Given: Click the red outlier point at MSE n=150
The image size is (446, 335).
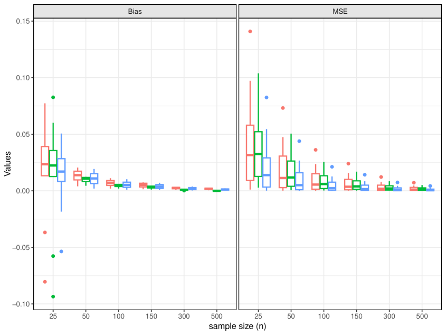Looking at the screenshot, I should (348, 164).
